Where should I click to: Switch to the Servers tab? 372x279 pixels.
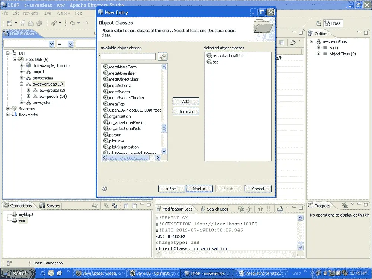point(50,206)
